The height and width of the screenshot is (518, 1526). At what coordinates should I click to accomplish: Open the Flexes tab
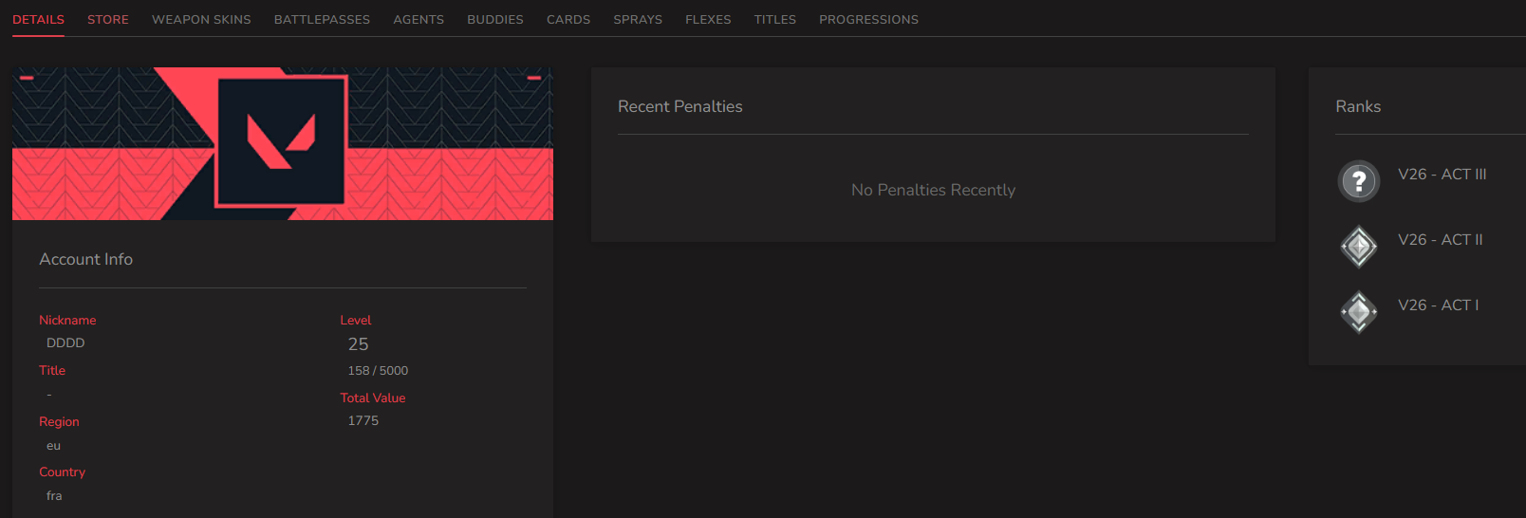tap(708, 19)
